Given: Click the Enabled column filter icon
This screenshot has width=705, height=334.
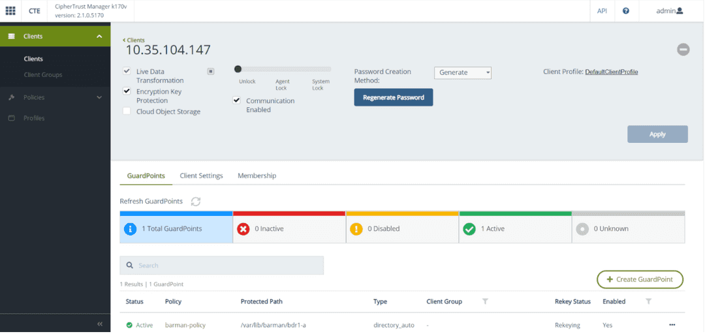Looking at the screenshot, I should 648,301.
